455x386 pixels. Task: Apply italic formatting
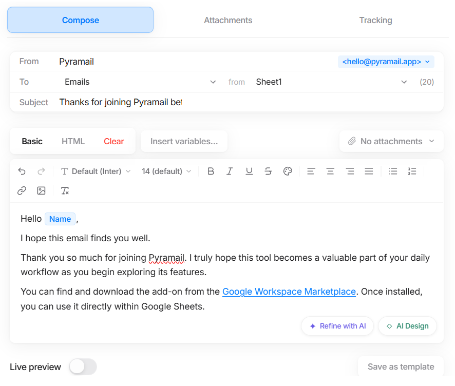pyautogui.click(x=230, y=171)
